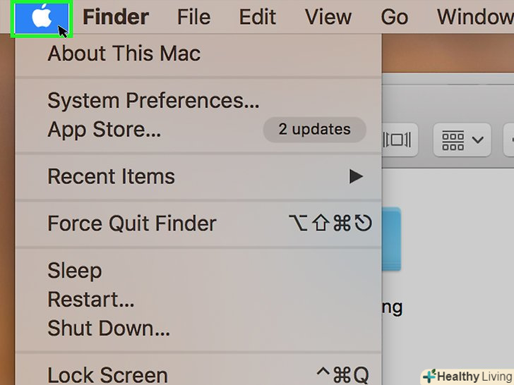This screenshot has height=385, width=514.
Task: Choose the Restart option
Action: pyautogui.click(x=90, y=300)
